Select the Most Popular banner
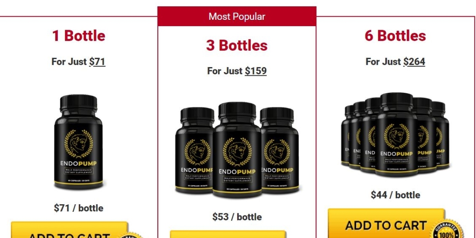The width and height of the screenshot is (476, 238). tap(237, 16)
